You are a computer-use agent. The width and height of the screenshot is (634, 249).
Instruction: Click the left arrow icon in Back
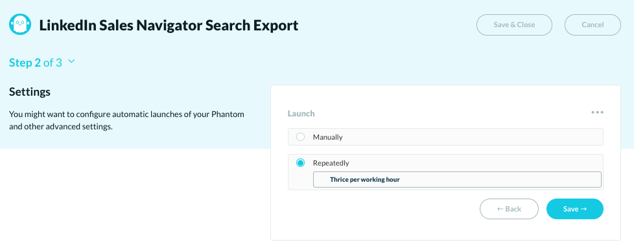[500, 209]
